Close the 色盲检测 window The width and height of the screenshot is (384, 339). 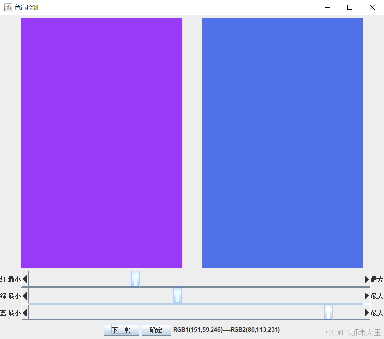tap(372, 8)
